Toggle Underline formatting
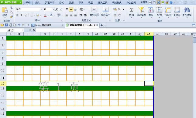 pyautogui.click(x=26, y=15)
